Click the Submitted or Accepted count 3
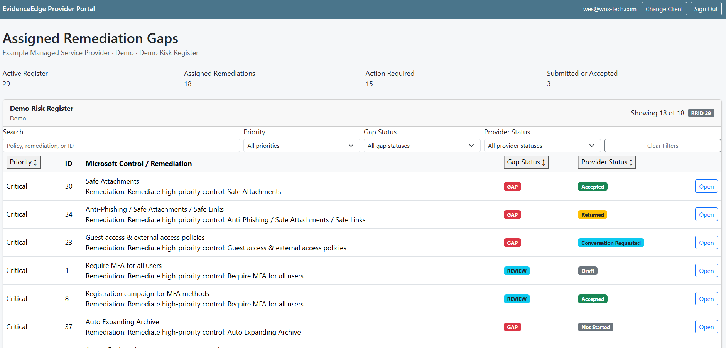This screenshot has height=348, width=726. click(x=549, y=84)
